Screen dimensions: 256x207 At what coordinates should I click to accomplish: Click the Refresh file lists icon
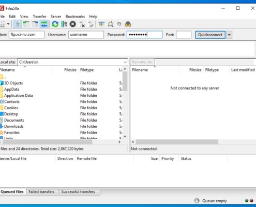[x=55, y=24]
